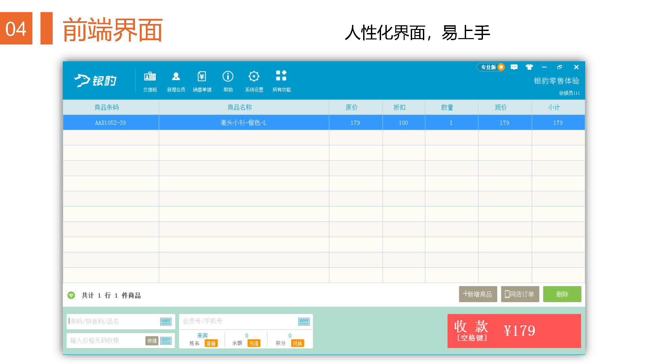This screenshot has height=364, width=648.
Task: Click the 新增会员 add member icon
Action: pyautogui.click(x=176, y=81)
